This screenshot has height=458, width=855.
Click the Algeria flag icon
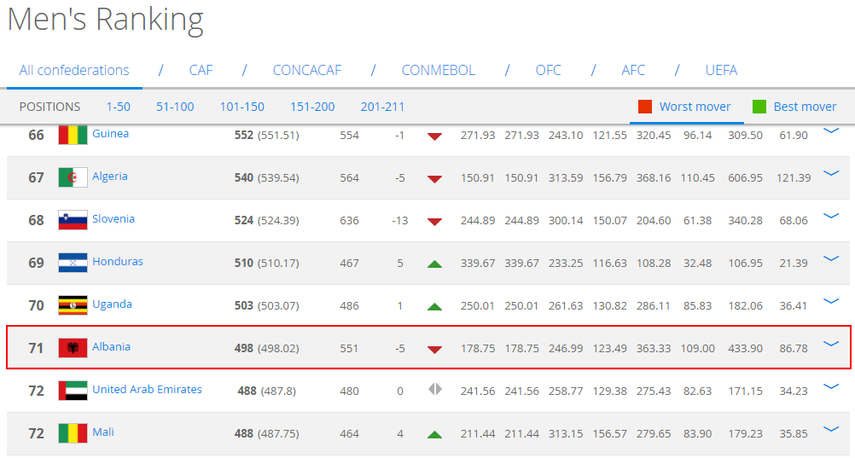[x=73, y=177]
